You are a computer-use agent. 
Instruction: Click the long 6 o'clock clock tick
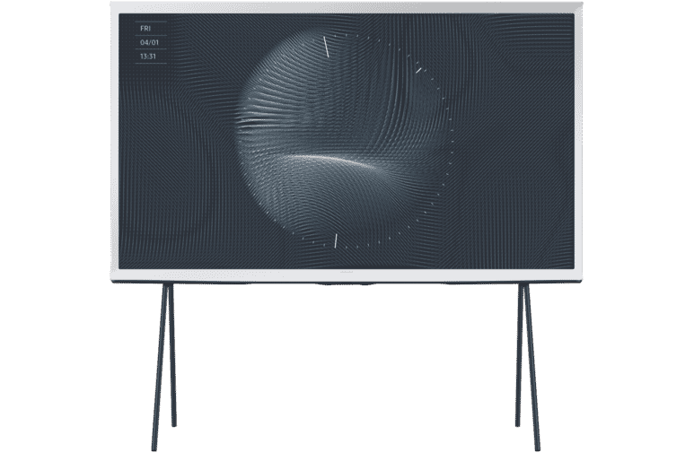335,240
